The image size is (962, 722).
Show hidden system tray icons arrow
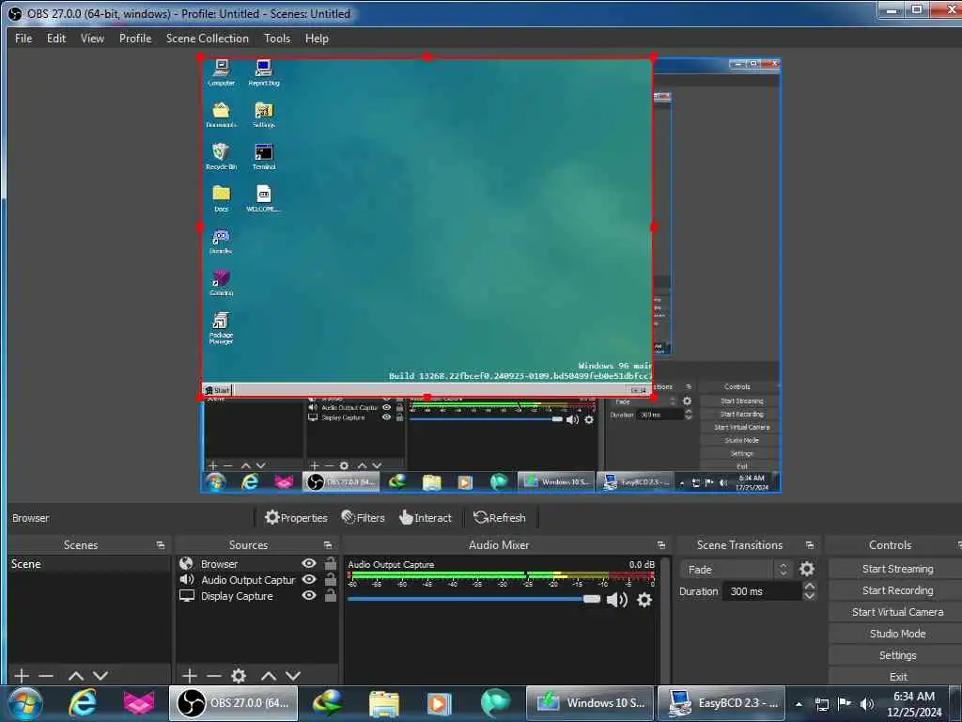tap(799, 704)
